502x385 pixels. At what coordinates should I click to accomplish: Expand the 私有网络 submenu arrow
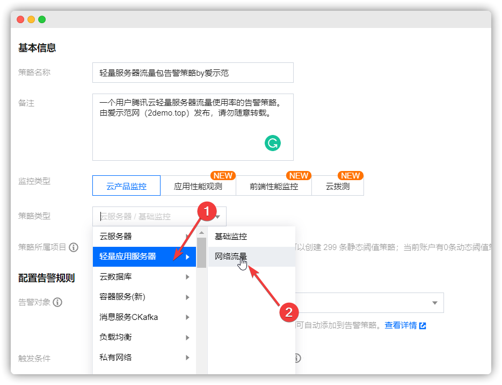187,358
